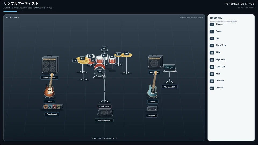Click the Bass amp label tag

coord(154,72)
